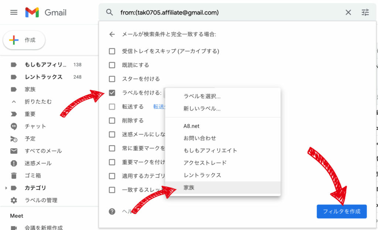
Task: Click the すべてのメール envelope icon
Action: click(14, 151)
